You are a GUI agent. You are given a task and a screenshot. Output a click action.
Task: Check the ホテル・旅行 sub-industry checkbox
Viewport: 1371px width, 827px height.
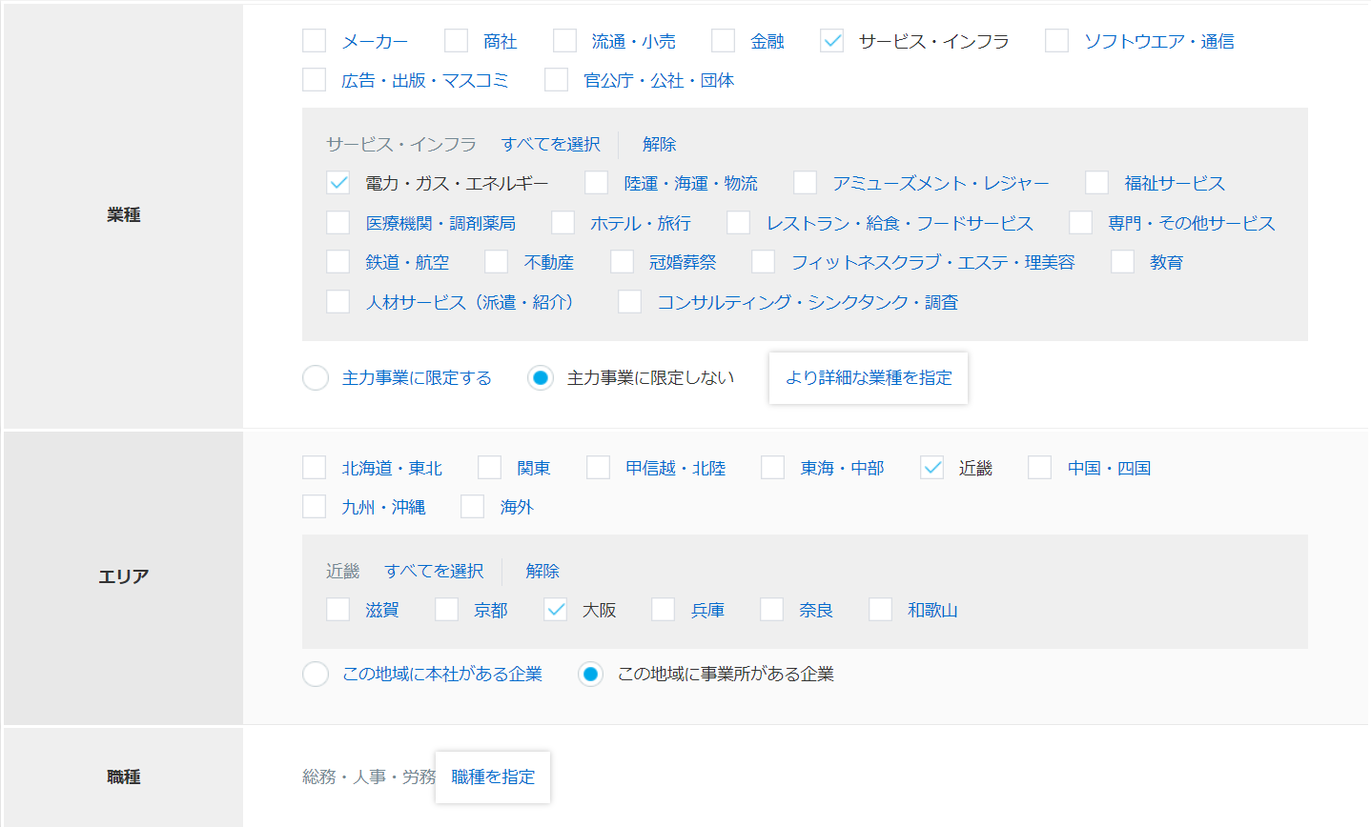coord(562,222)
